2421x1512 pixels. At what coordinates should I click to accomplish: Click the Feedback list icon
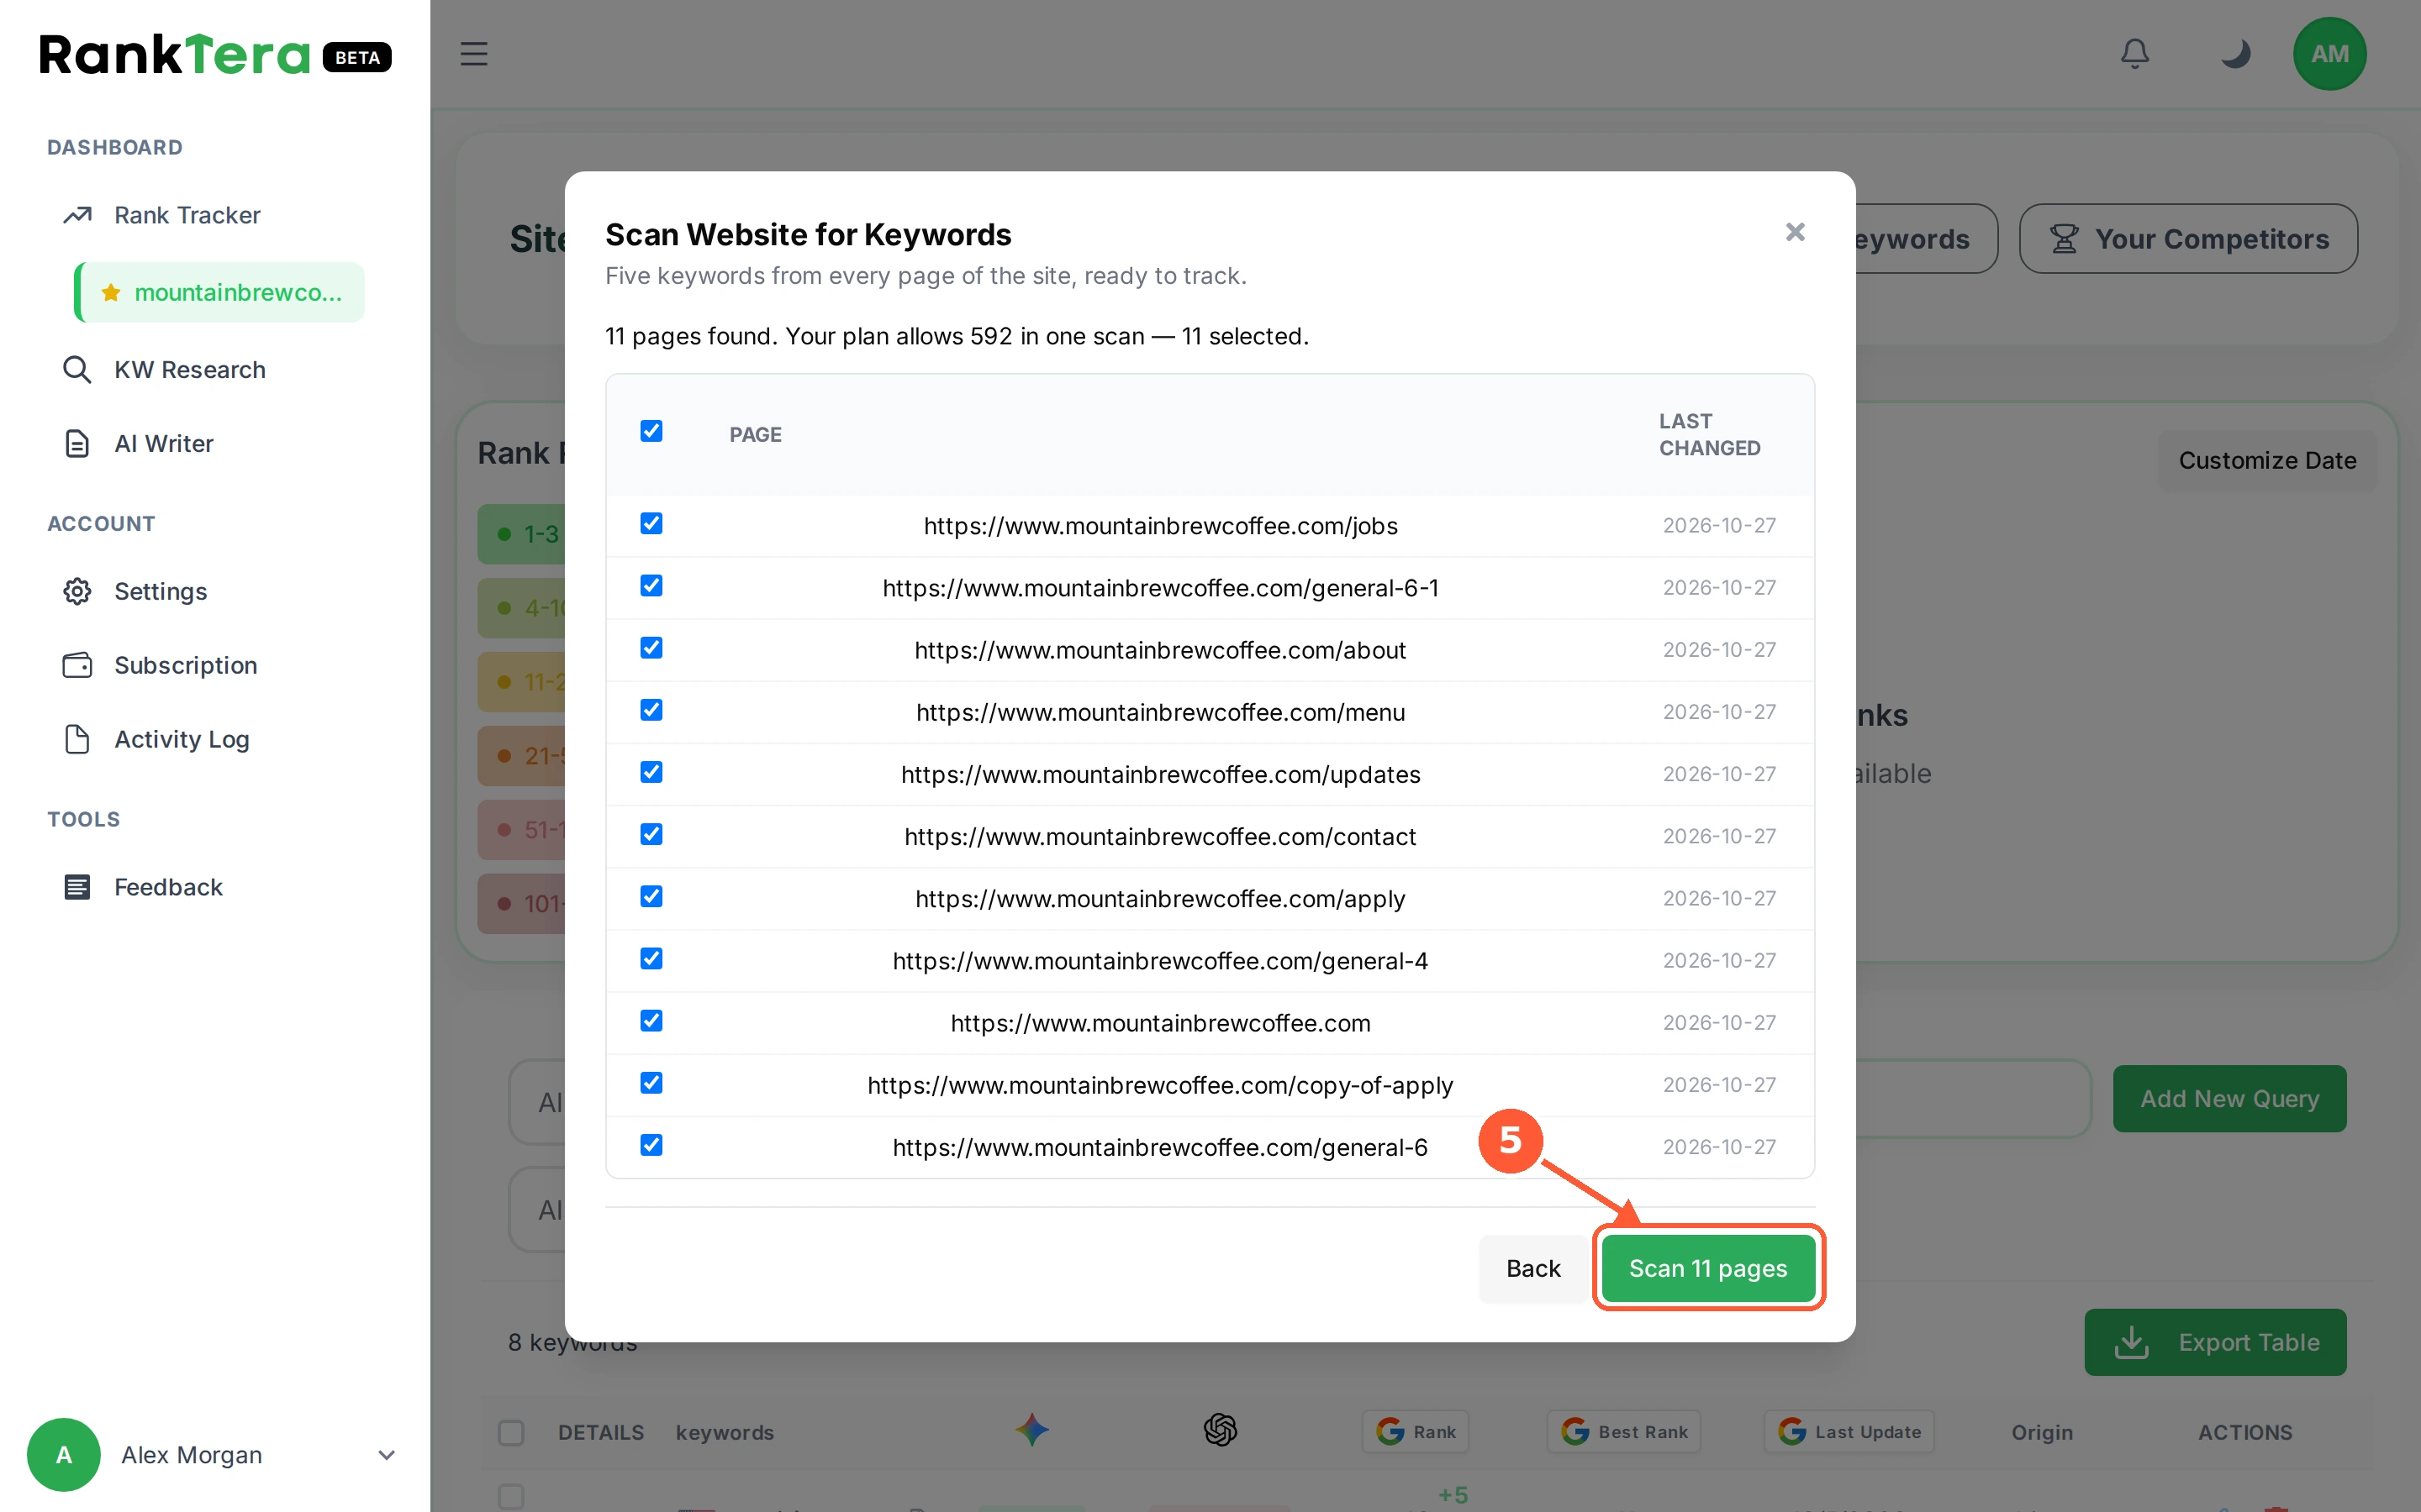coord(77,887)
